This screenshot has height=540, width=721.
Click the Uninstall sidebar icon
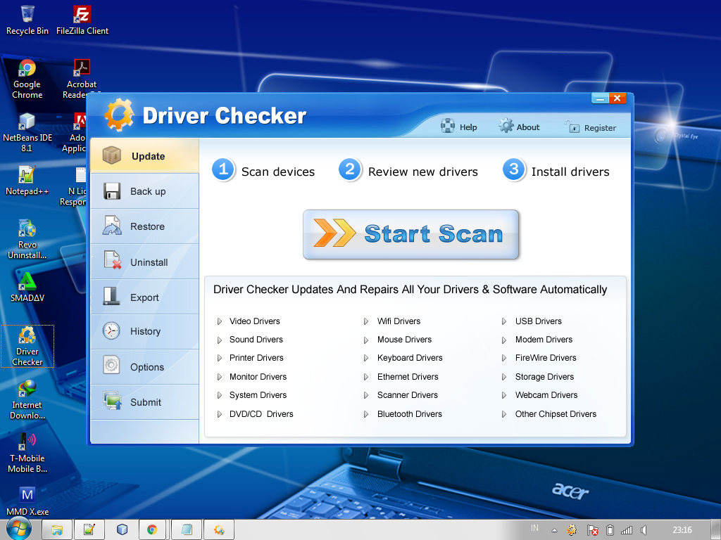[x=113, y=261]
